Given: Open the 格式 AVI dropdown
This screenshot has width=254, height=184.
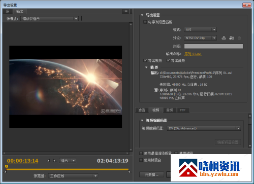Looking at the screenshot, I should 200,29.
